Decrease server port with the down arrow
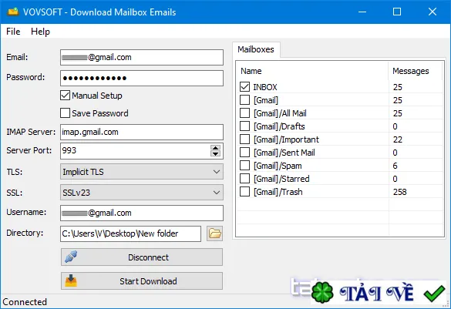The height and width of the screenshot is (309, 451). (215, 154)
